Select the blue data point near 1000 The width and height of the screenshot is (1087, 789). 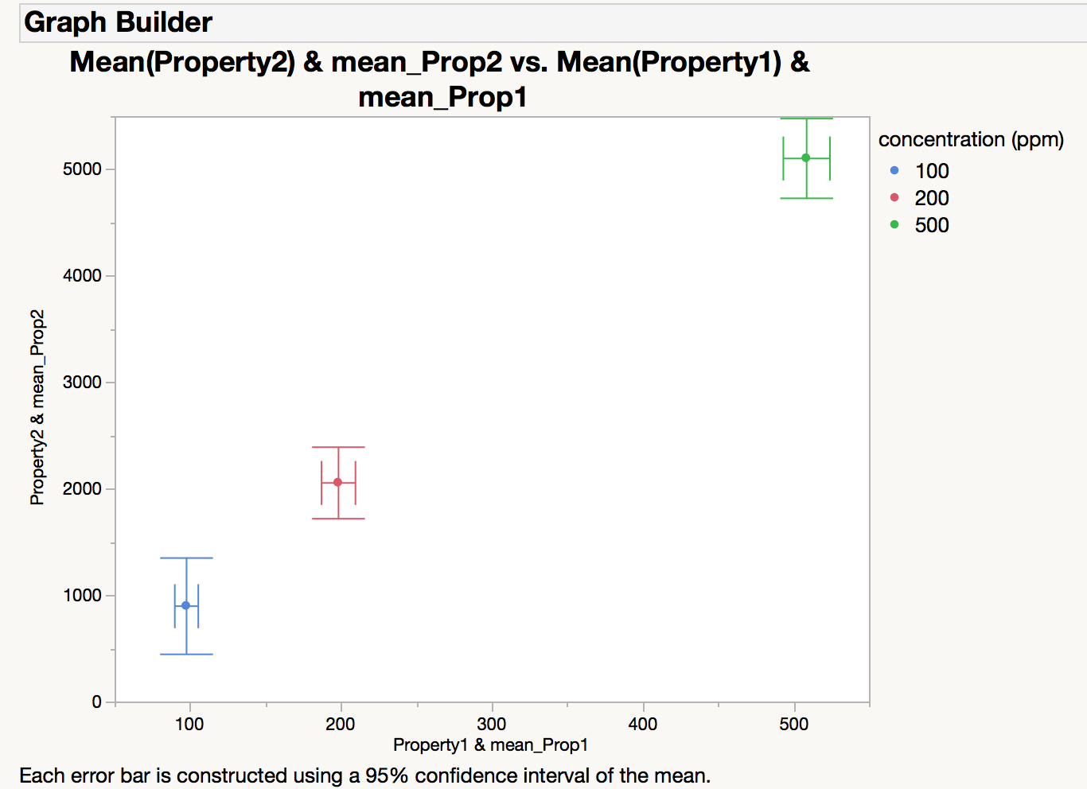(x=187, y=605)
